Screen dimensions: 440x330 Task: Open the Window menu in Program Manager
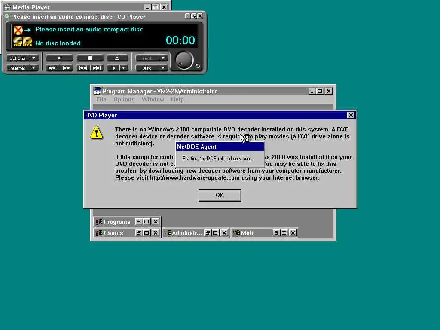click(x=153, y=99)
